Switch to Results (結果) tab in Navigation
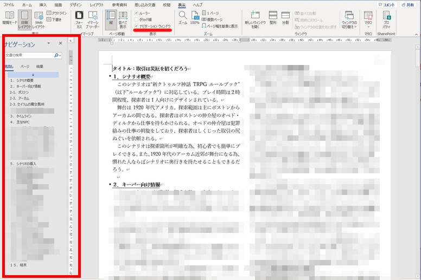The width and height of the screenshot is (421, 280). coord(40,67)
